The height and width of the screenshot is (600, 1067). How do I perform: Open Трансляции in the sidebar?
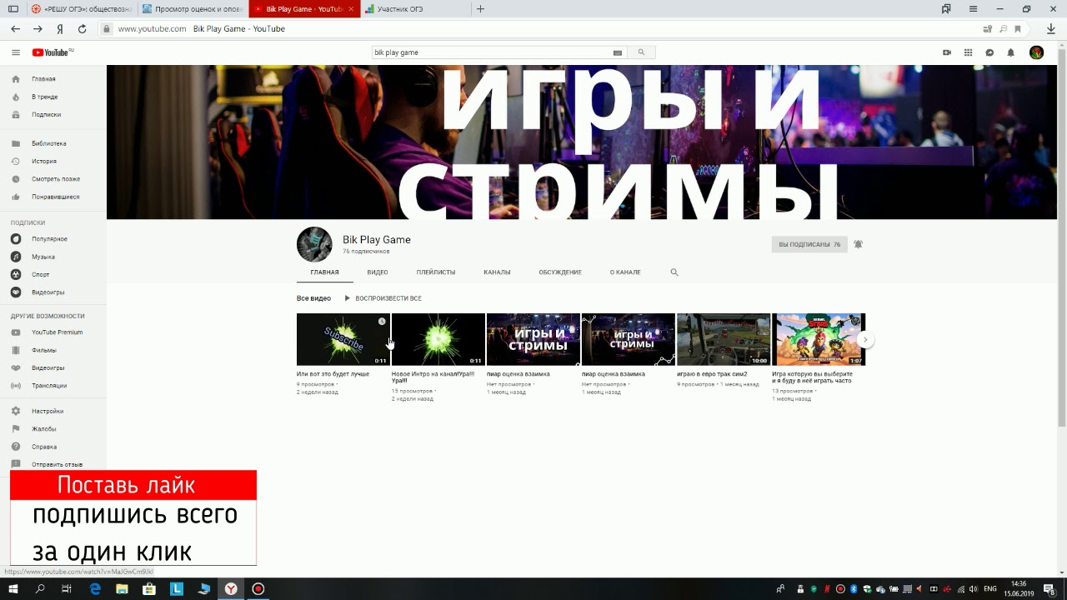(53, 385)
